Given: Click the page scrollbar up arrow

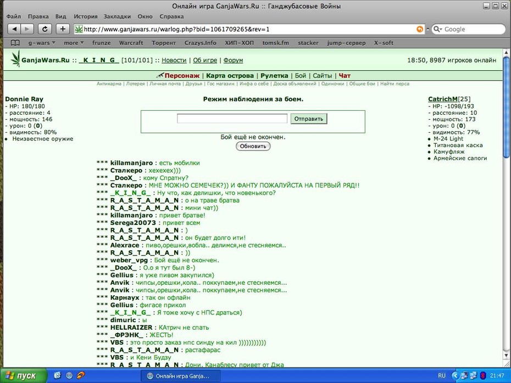Looking at the screenshot, I should click(506, 52).
